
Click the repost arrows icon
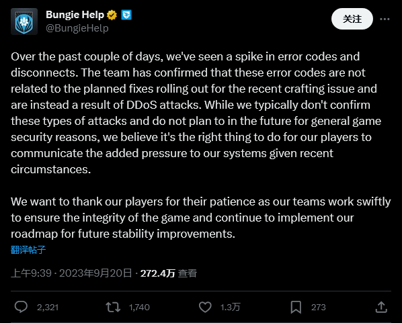coord(113,307)
